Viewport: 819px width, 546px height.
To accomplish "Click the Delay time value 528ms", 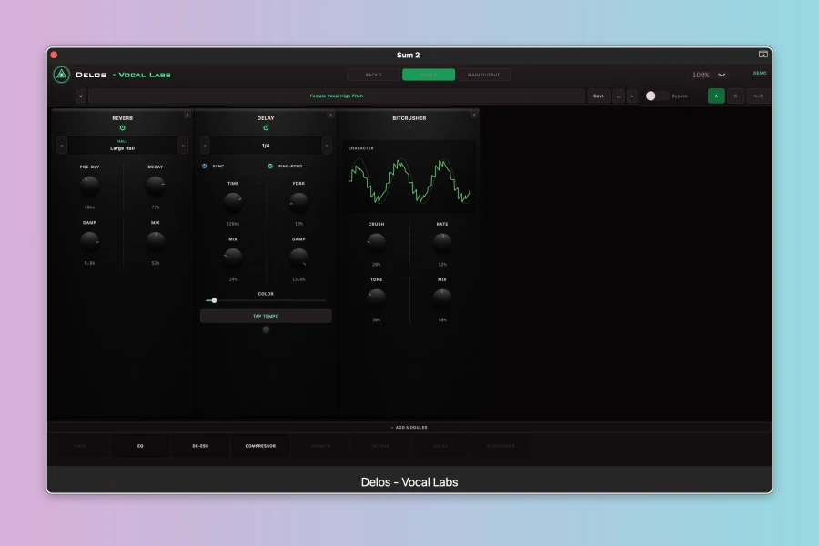I will tap(233, 224).
